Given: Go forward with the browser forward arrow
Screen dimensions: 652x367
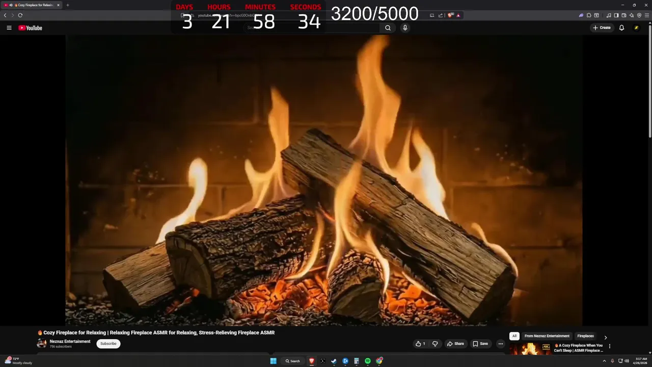Looking at the screenshot, I should (x=13, y=15).
